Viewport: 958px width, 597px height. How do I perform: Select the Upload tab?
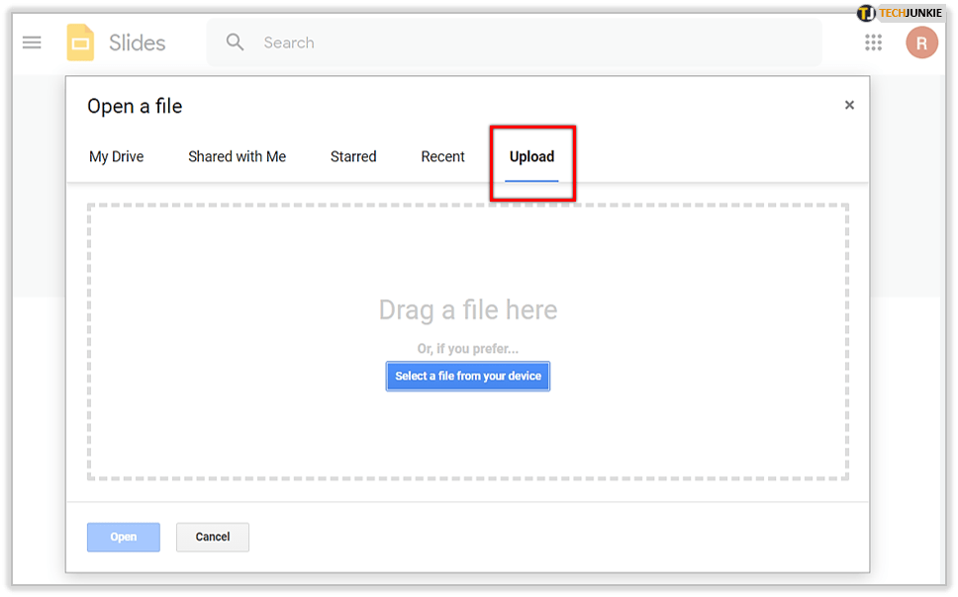[531, 157]
